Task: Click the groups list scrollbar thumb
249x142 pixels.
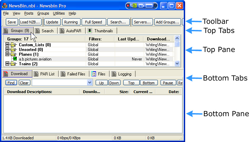Action: [177, 44]
